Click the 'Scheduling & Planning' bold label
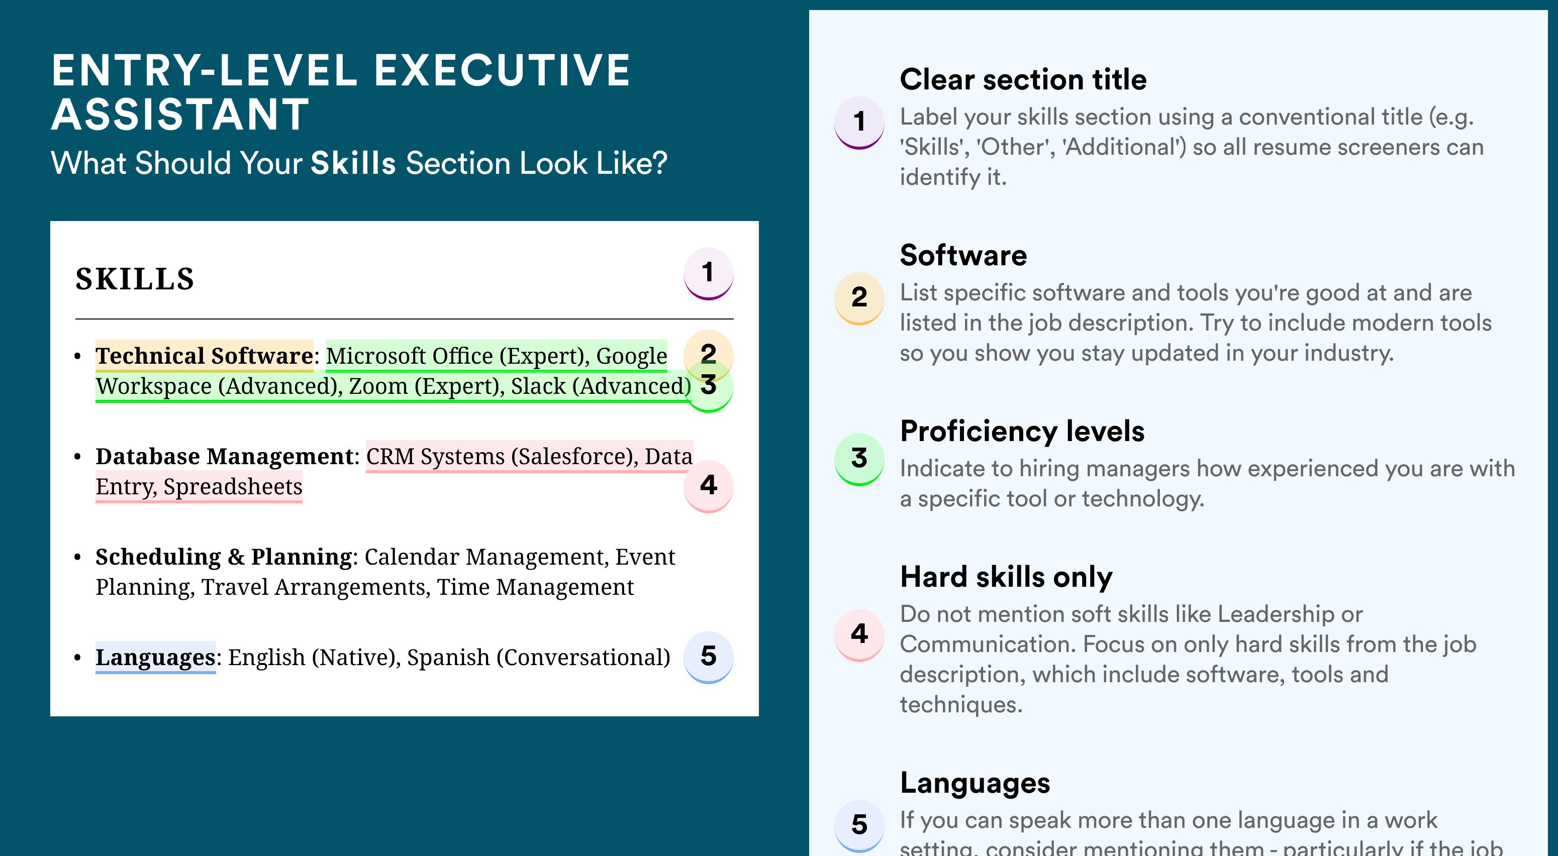Viewport: 1558px width, 856px height. [x=224, y=557]
